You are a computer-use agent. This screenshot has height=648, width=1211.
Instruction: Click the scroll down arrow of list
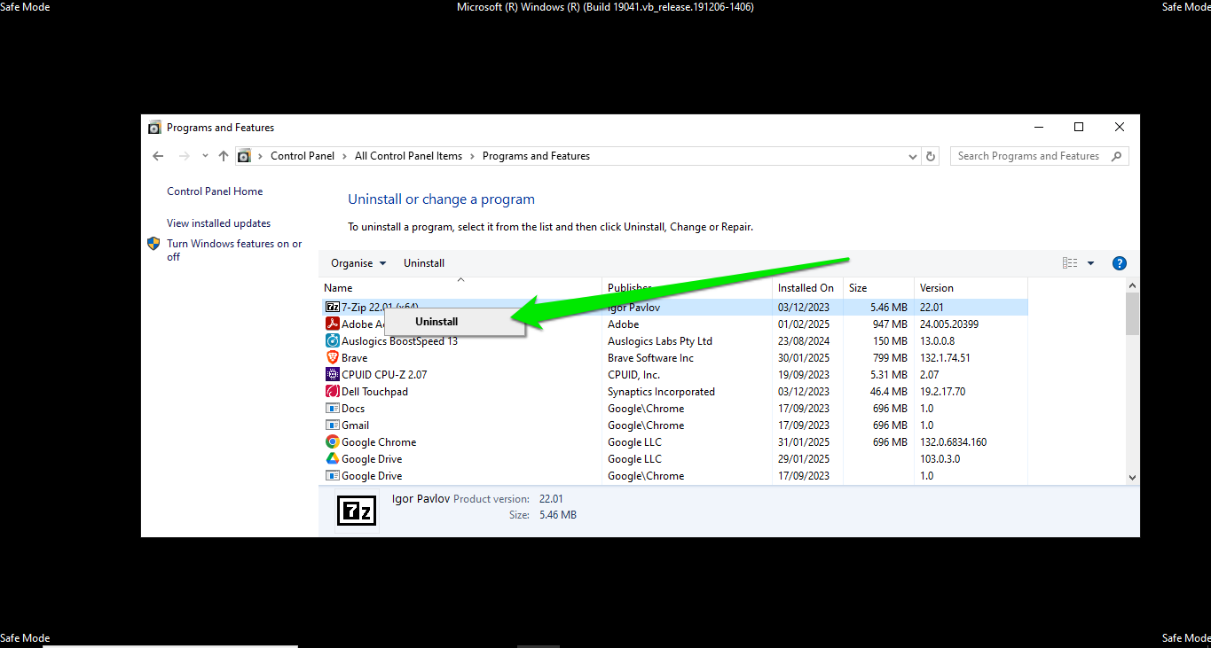tap(1132, 477)
